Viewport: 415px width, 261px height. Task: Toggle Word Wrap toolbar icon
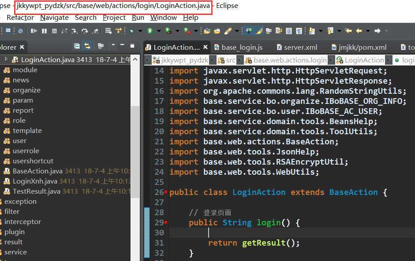[279, 31]
